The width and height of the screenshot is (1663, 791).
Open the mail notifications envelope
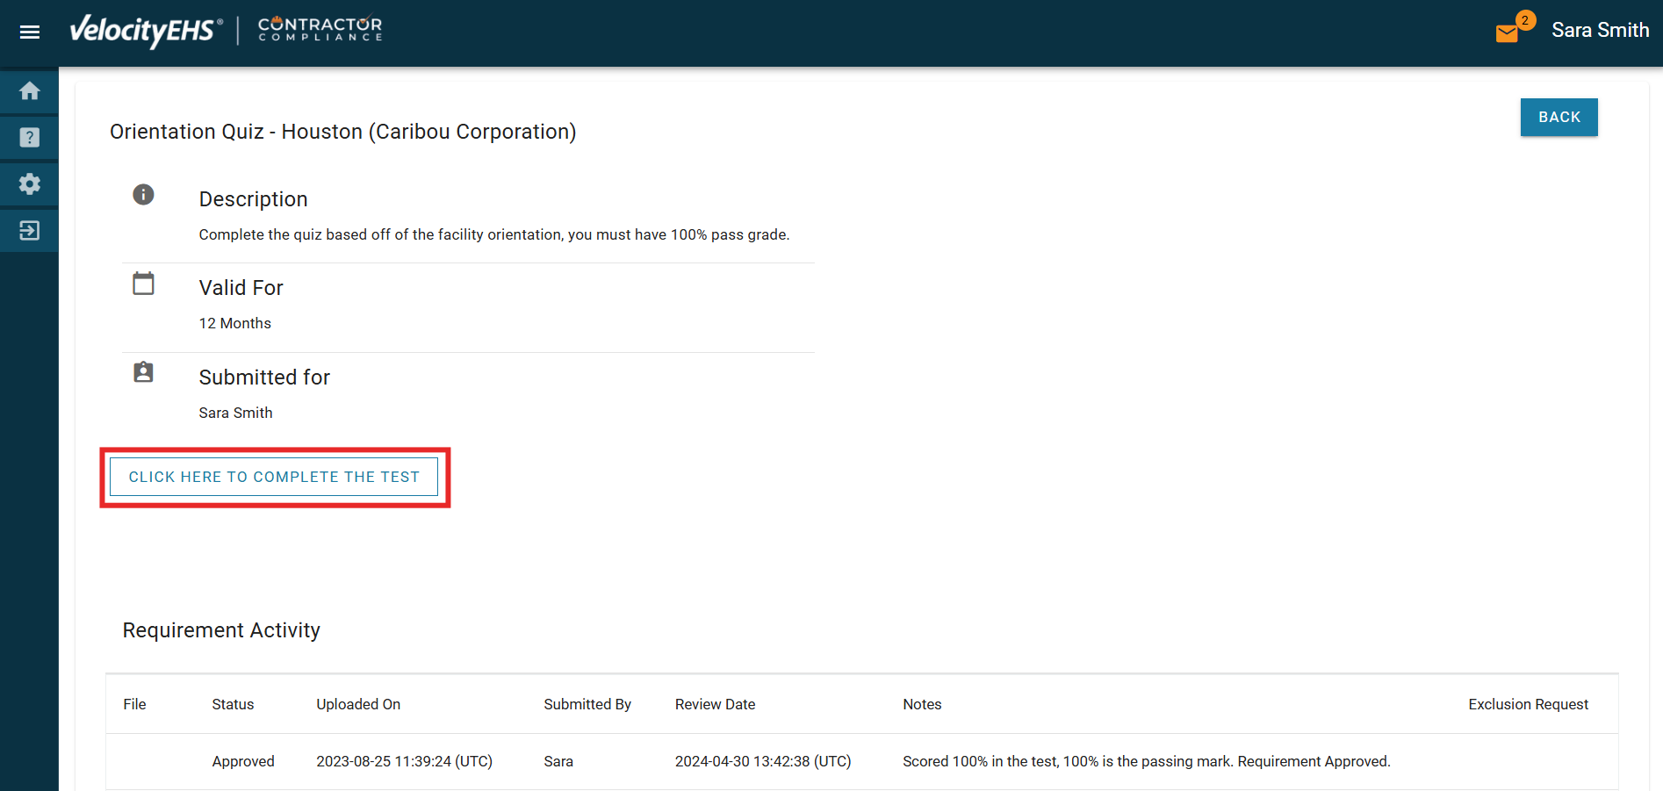point(1507,33)
